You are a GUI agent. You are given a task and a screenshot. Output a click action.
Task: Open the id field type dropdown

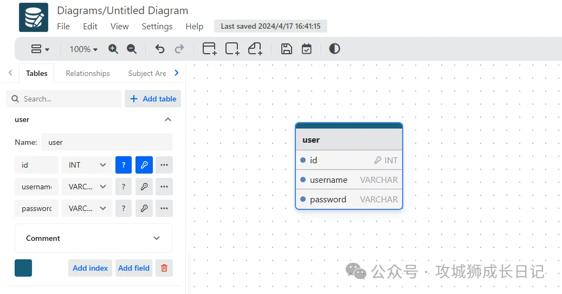87,165
